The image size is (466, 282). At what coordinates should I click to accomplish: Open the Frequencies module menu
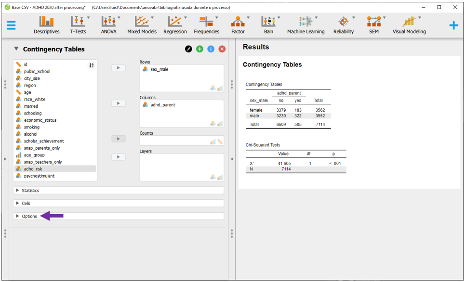206,25
